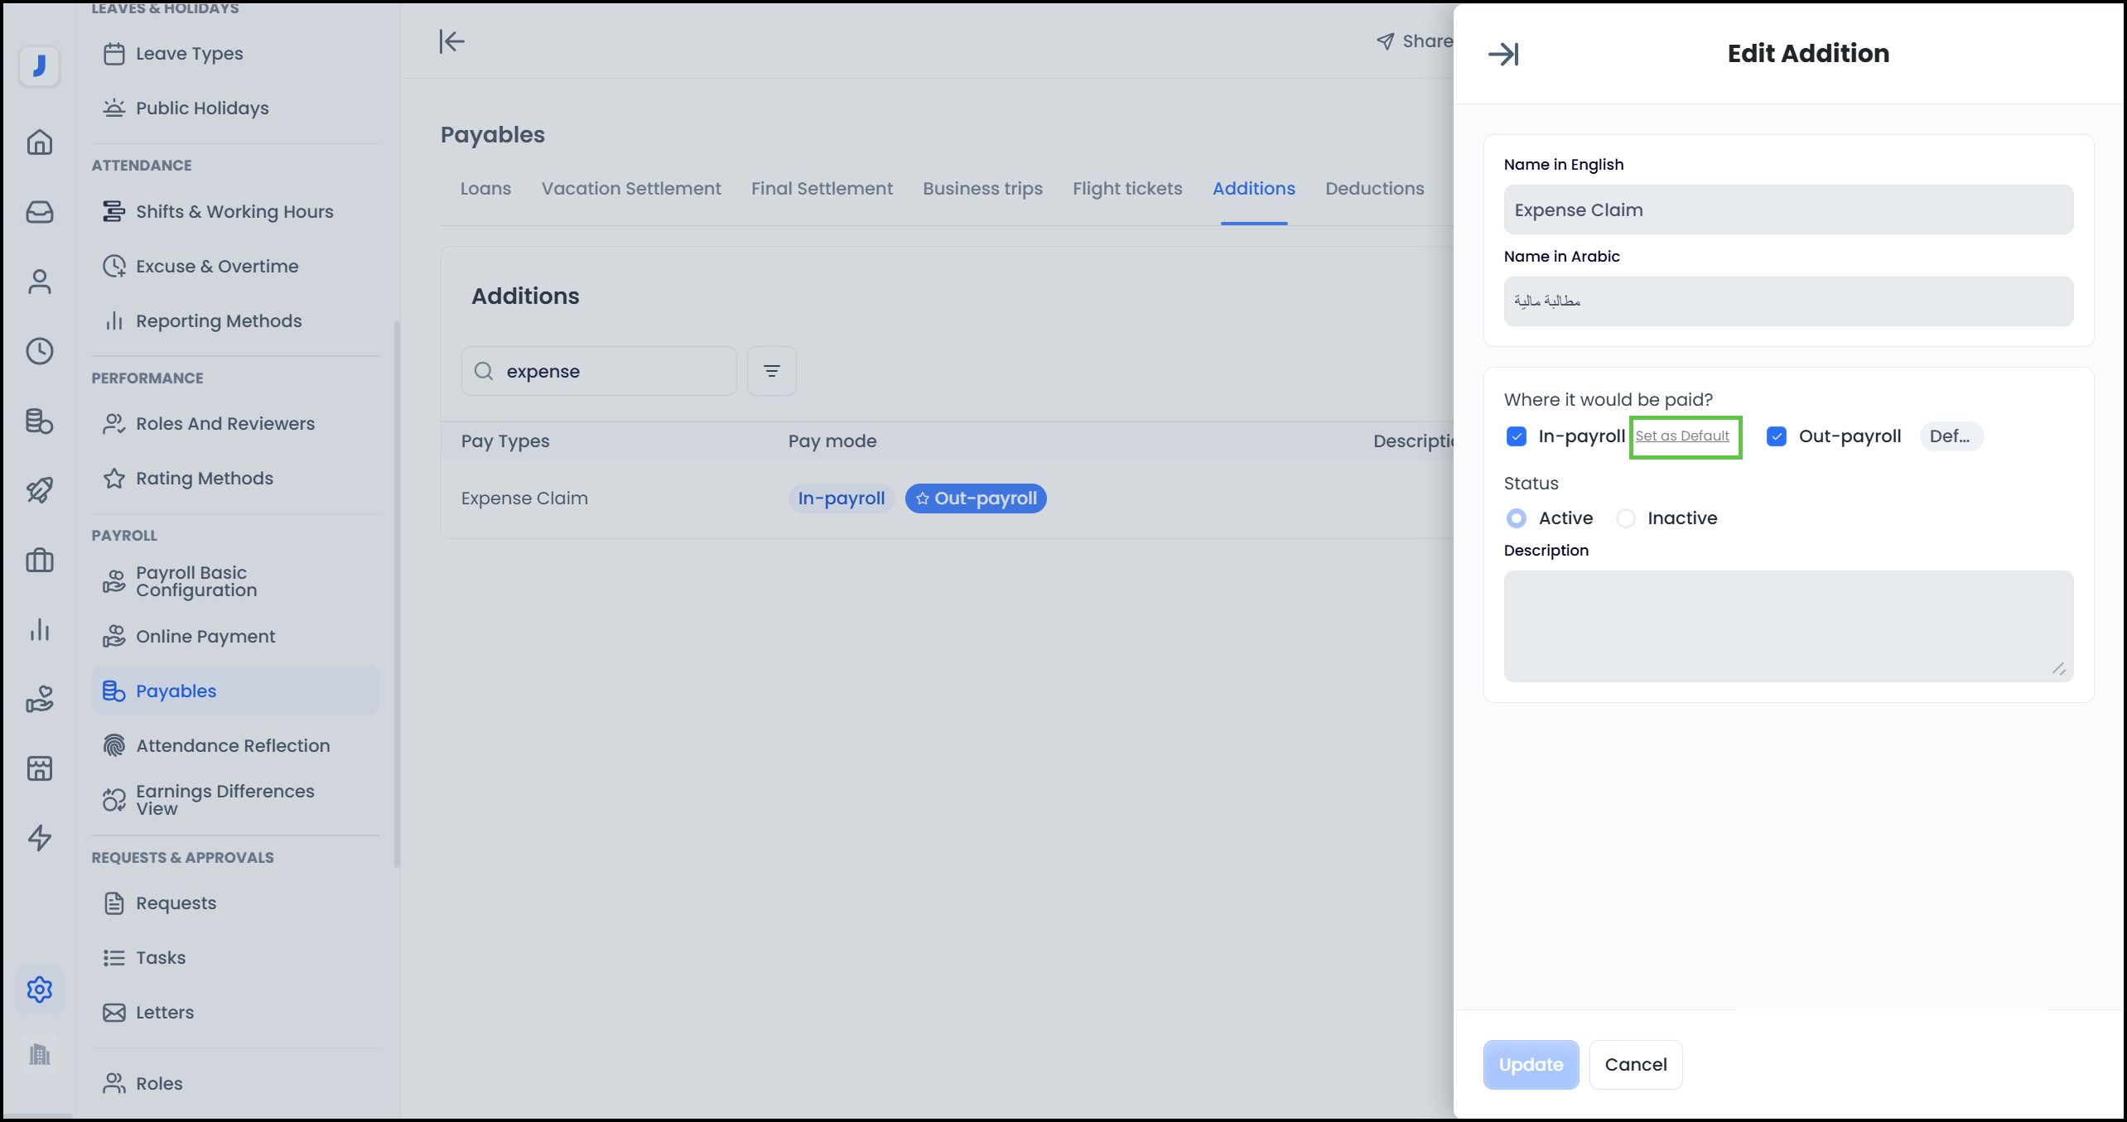Switch to the Flight tickets tab

(x=1126, y=189)
